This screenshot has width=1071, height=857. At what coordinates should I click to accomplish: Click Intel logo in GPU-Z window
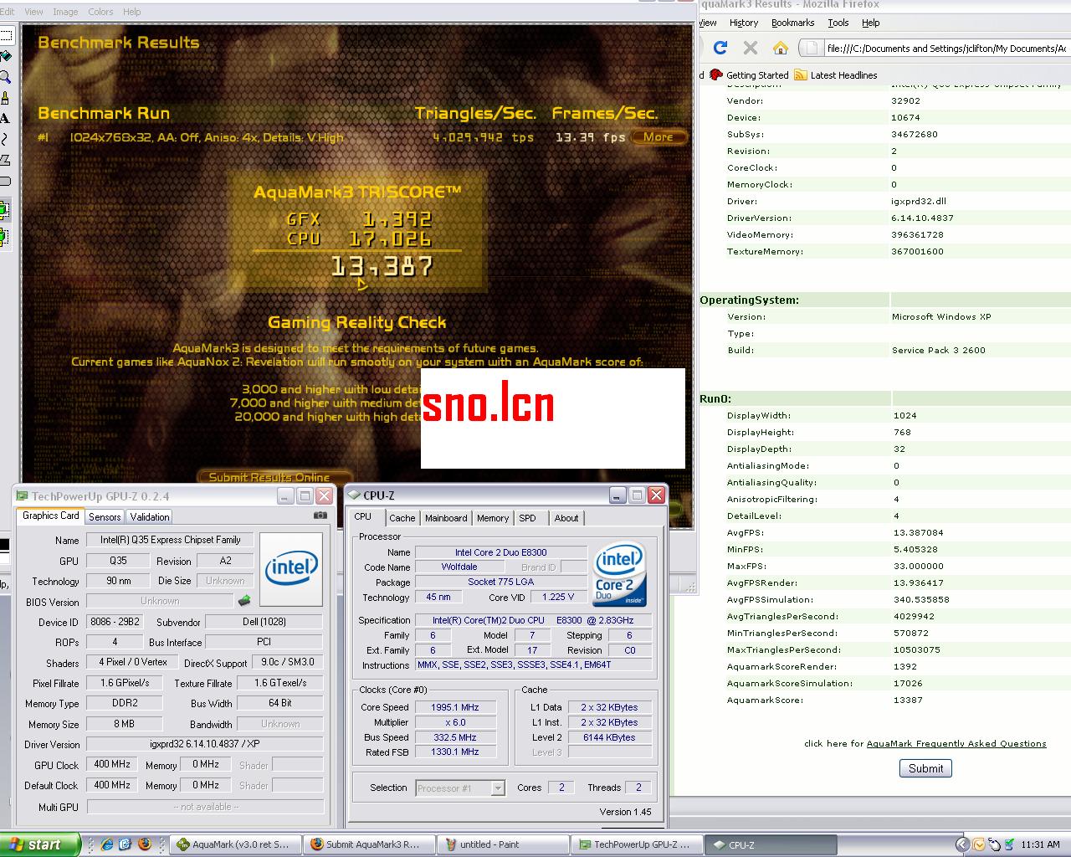coord(291,569)
